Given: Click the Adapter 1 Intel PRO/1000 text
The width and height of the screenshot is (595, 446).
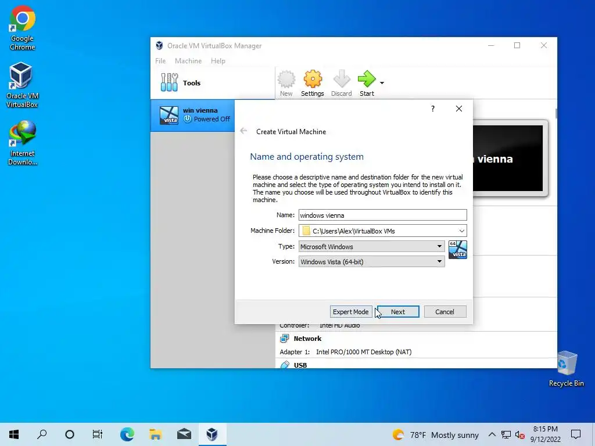Looking at the screenshot, I should (x=346, y=352).
